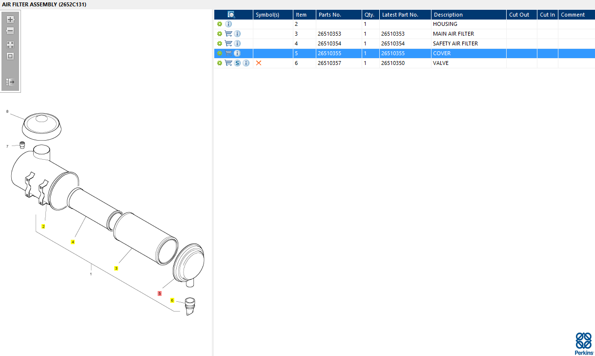Select callout 2 on the diagram
This screenshot has width=595, height=356.
click(43, 227)
